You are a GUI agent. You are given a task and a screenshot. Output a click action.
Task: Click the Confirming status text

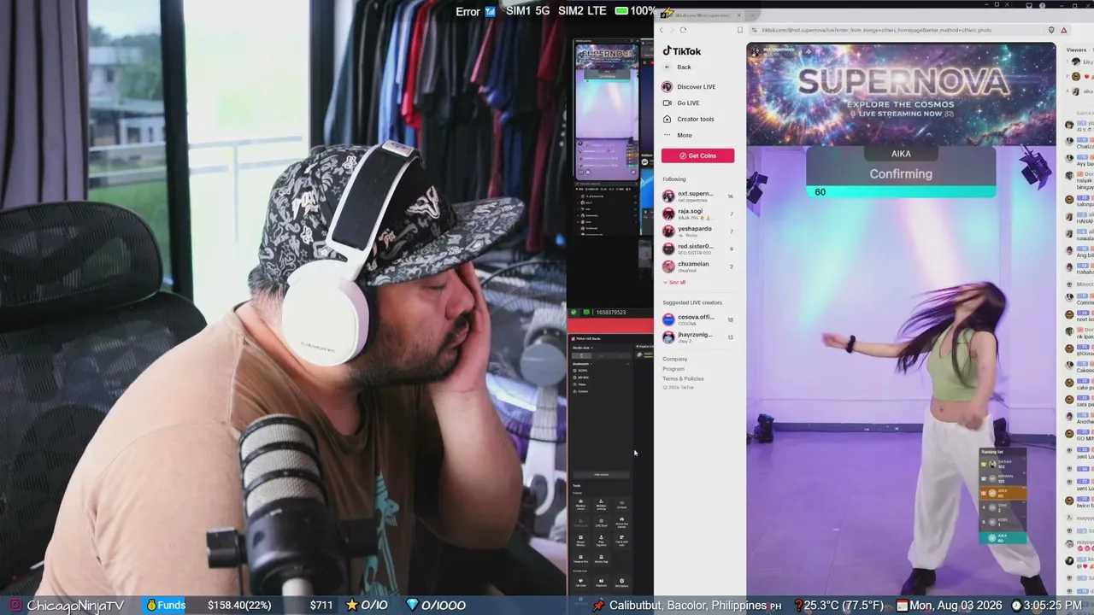click(901, 173)
